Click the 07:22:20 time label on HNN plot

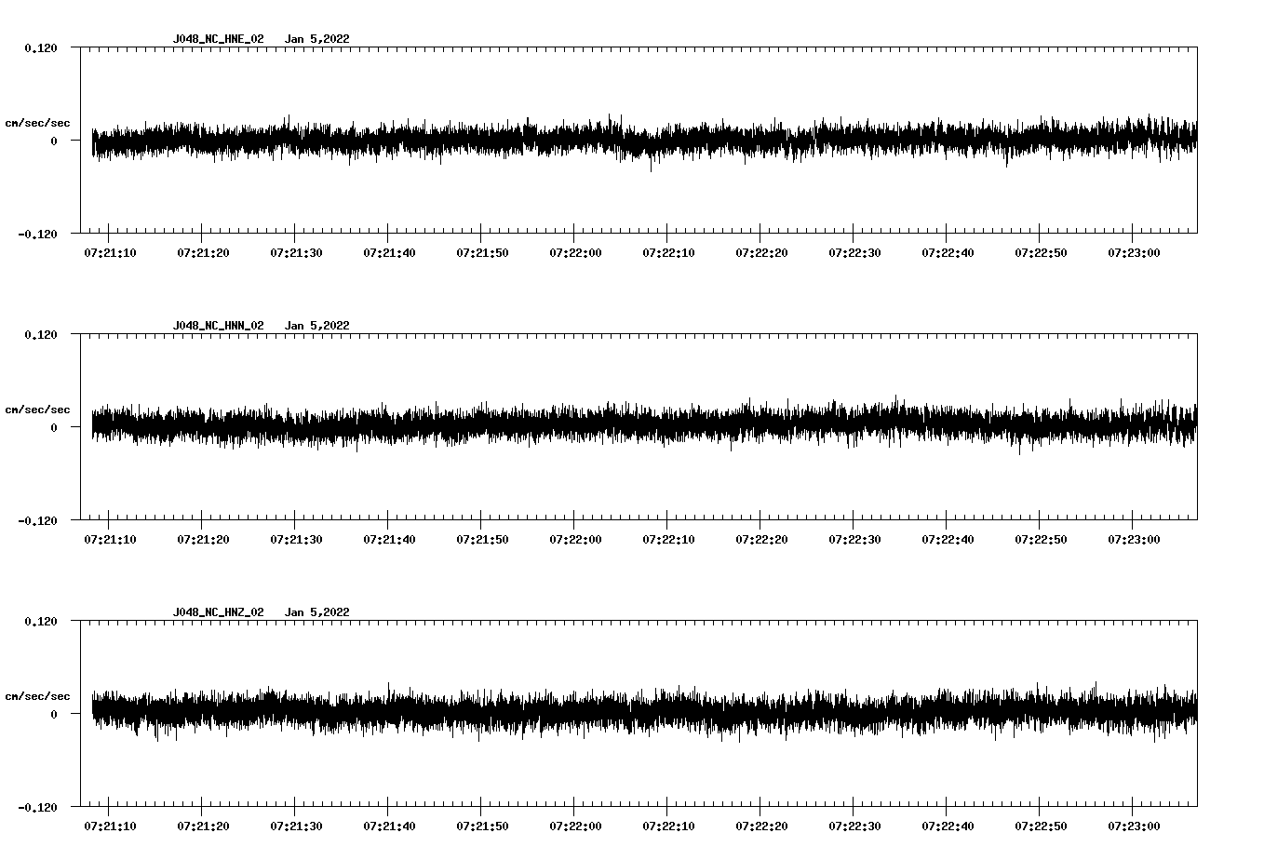click(761, 539)
